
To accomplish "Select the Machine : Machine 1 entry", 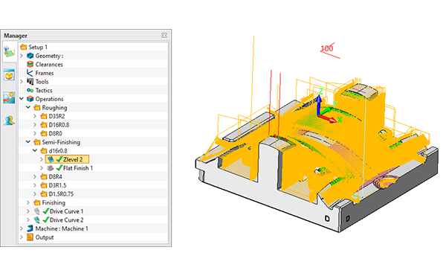I will click(x=62, y=228).
